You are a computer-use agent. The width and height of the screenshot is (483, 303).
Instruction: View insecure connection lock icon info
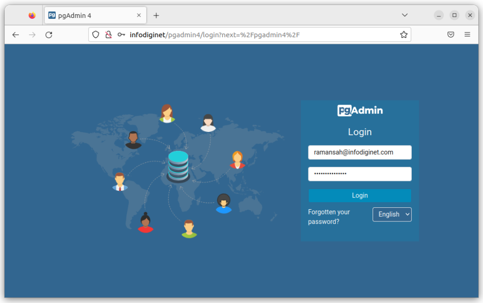[x=108, y=35]
